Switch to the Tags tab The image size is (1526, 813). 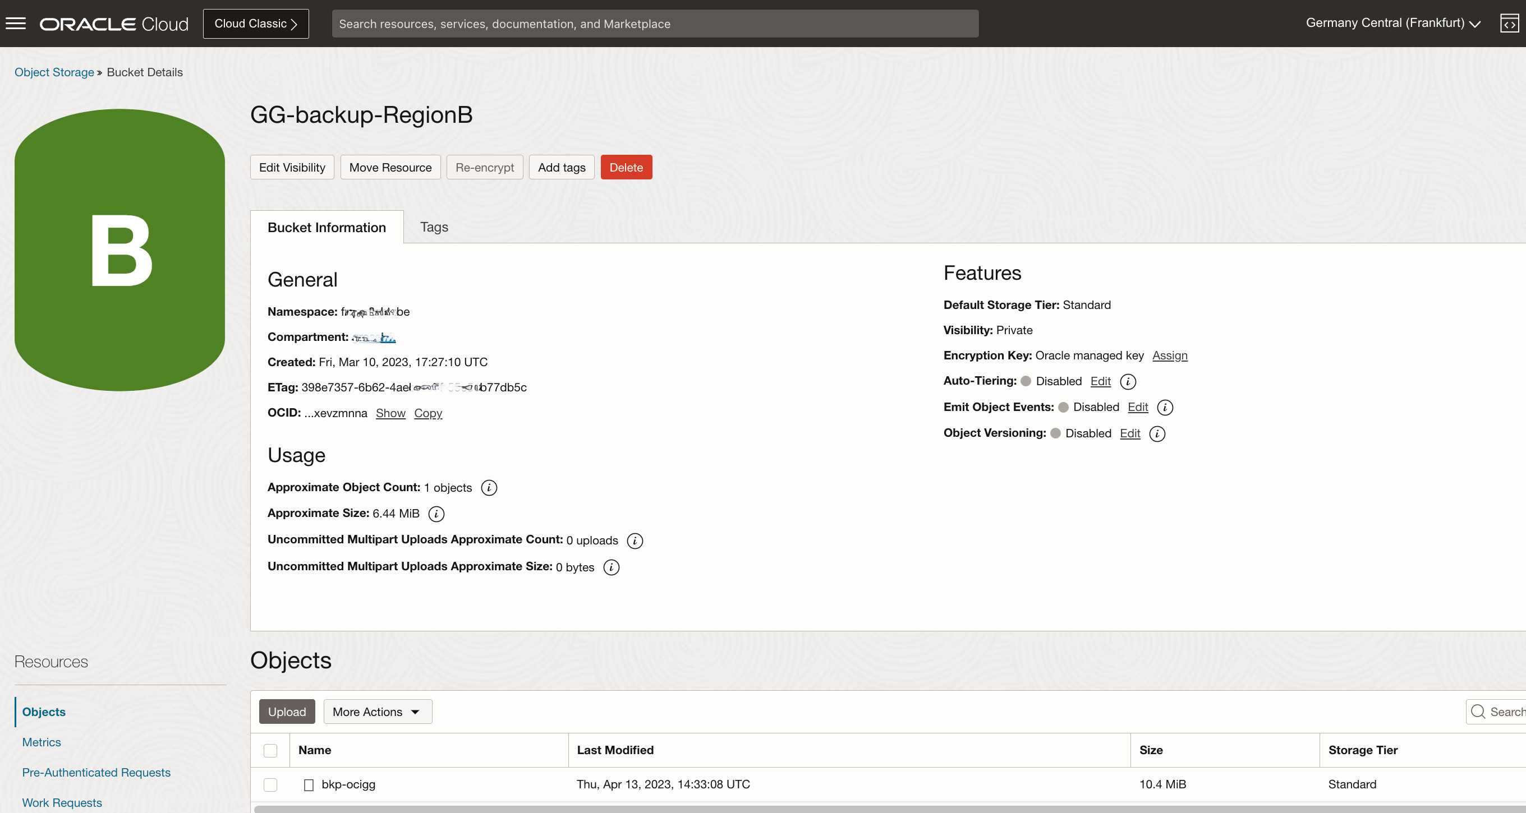(x=434, y=227)
